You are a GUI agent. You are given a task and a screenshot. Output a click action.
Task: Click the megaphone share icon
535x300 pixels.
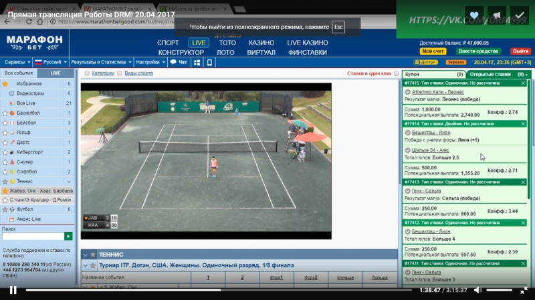pyautogui.click(x=496, y=15)
